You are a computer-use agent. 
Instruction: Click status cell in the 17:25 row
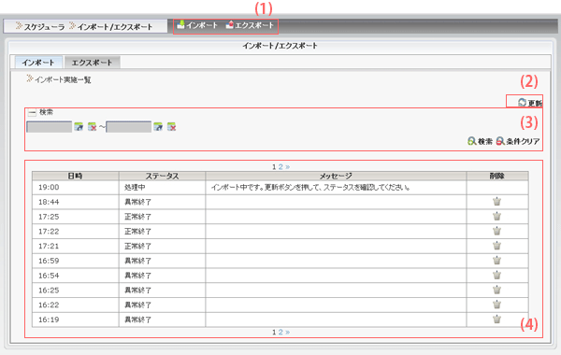(162, 217)
